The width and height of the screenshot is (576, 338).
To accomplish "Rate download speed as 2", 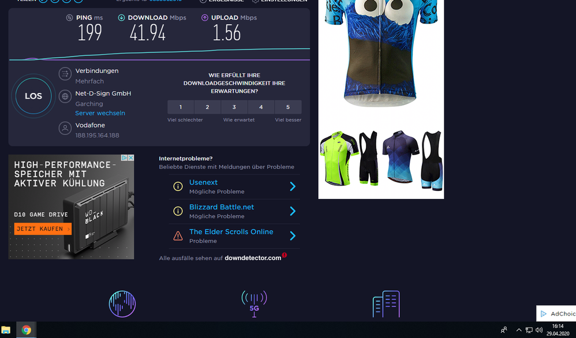I will [208, 107].
